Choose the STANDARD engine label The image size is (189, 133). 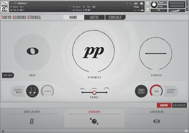point(94,112)
